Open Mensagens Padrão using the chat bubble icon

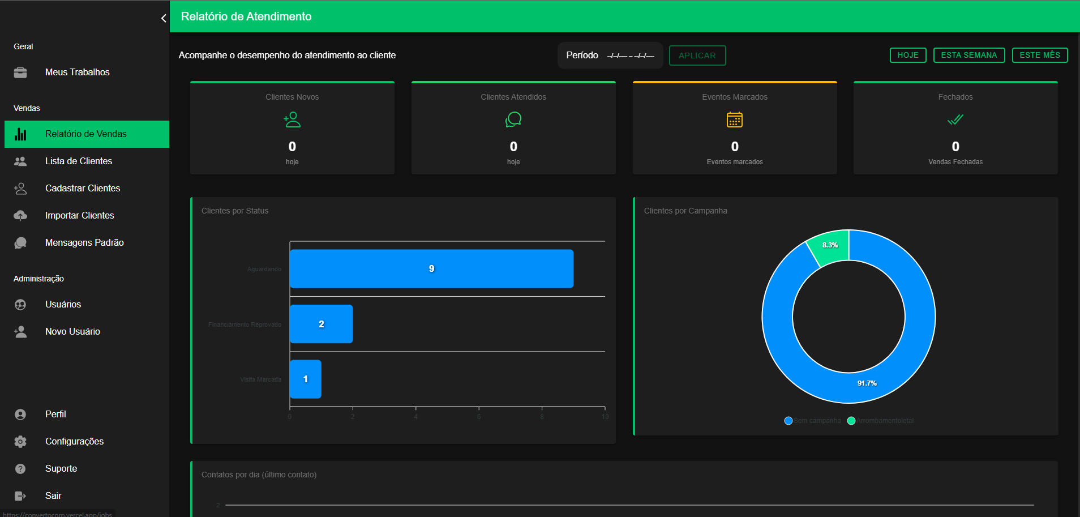pos(20,242)
